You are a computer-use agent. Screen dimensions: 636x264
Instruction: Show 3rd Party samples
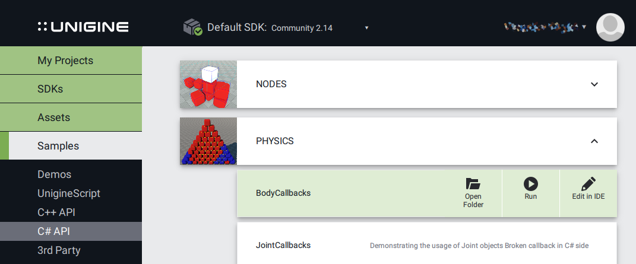pyautogui.click(x=59, y=250)
